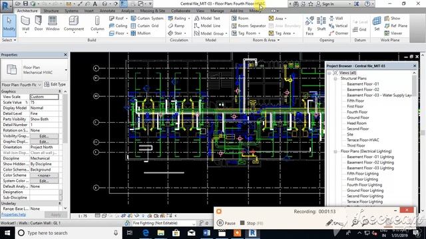This screenshot has width=426, height=239.
Task: Select the Railing tool
Action: [x=179, y=18]
